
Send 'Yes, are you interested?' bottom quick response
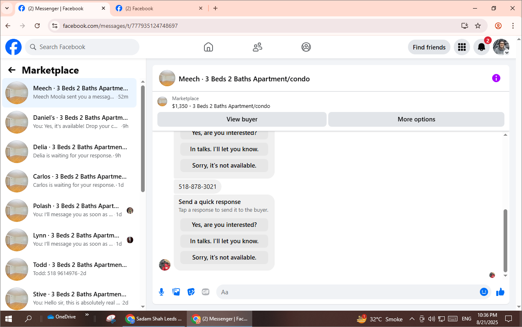[x=224, y=225]
